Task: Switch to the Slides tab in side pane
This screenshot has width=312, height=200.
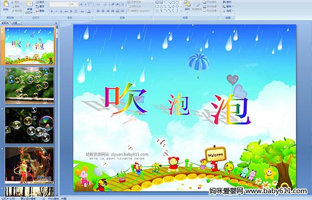Action: point(5,23)
